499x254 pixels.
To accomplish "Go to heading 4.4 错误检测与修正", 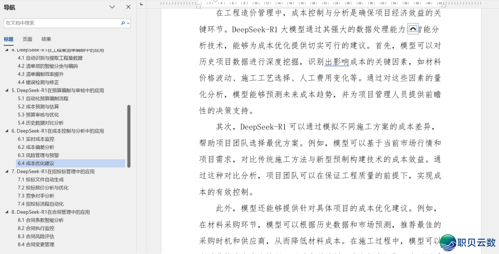I will click(38, 82).
